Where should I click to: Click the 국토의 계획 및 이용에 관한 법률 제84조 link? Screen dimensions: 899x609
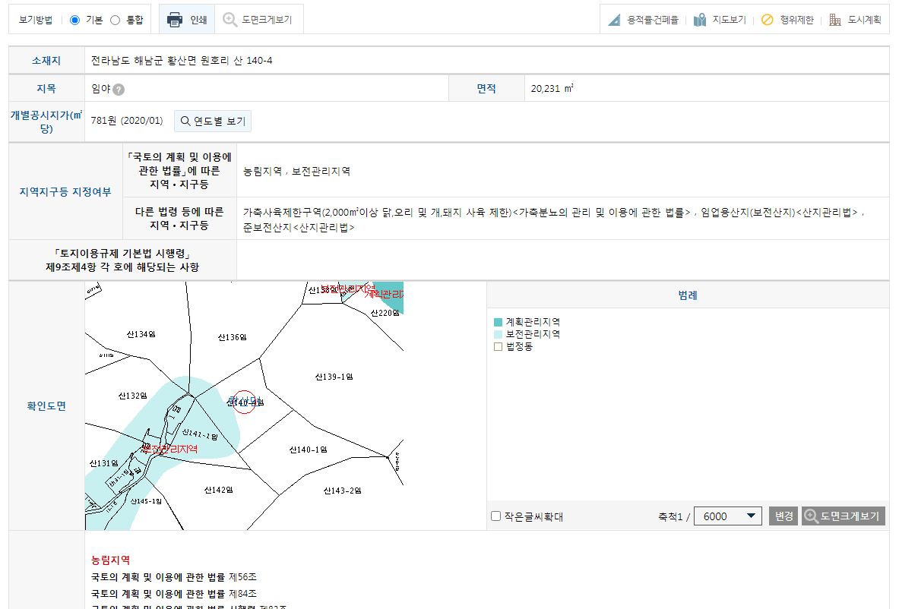(x=174, y=594)
